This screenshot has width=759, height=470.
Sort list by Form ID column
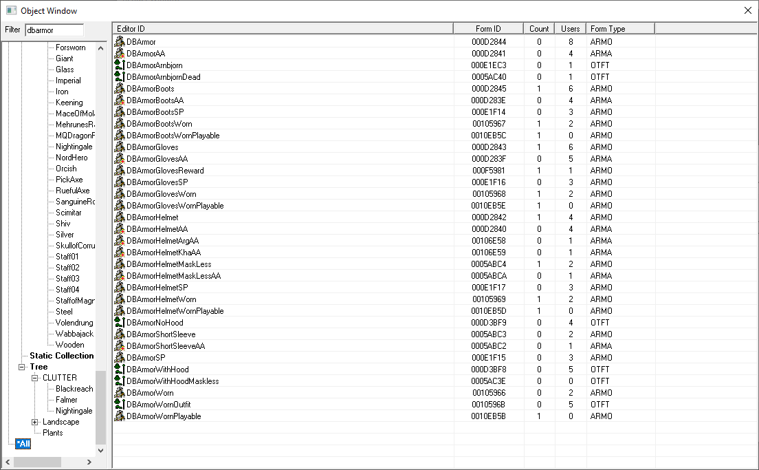click(488, 29)
